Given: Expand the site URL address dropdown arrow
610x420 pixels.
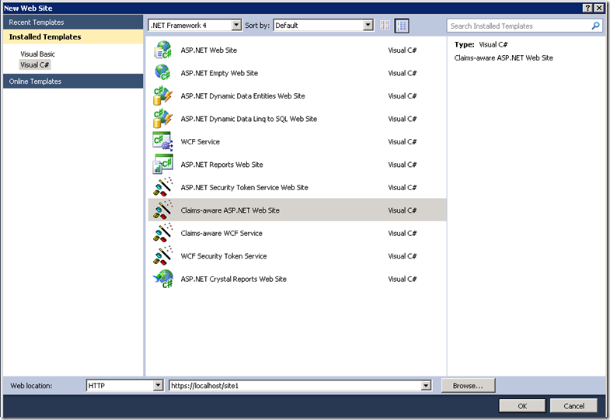Looking at the screenshot, I should pos(426,385).
